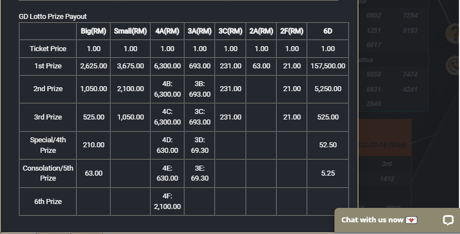This screenshot has width=460, height=234.
Task: Select the 6D column header
Action: (x=328, y=31)
